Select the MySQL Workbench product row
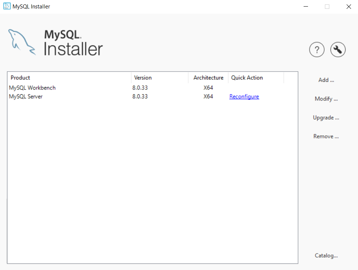Screen dimensions: 358x270 (32, 88)
